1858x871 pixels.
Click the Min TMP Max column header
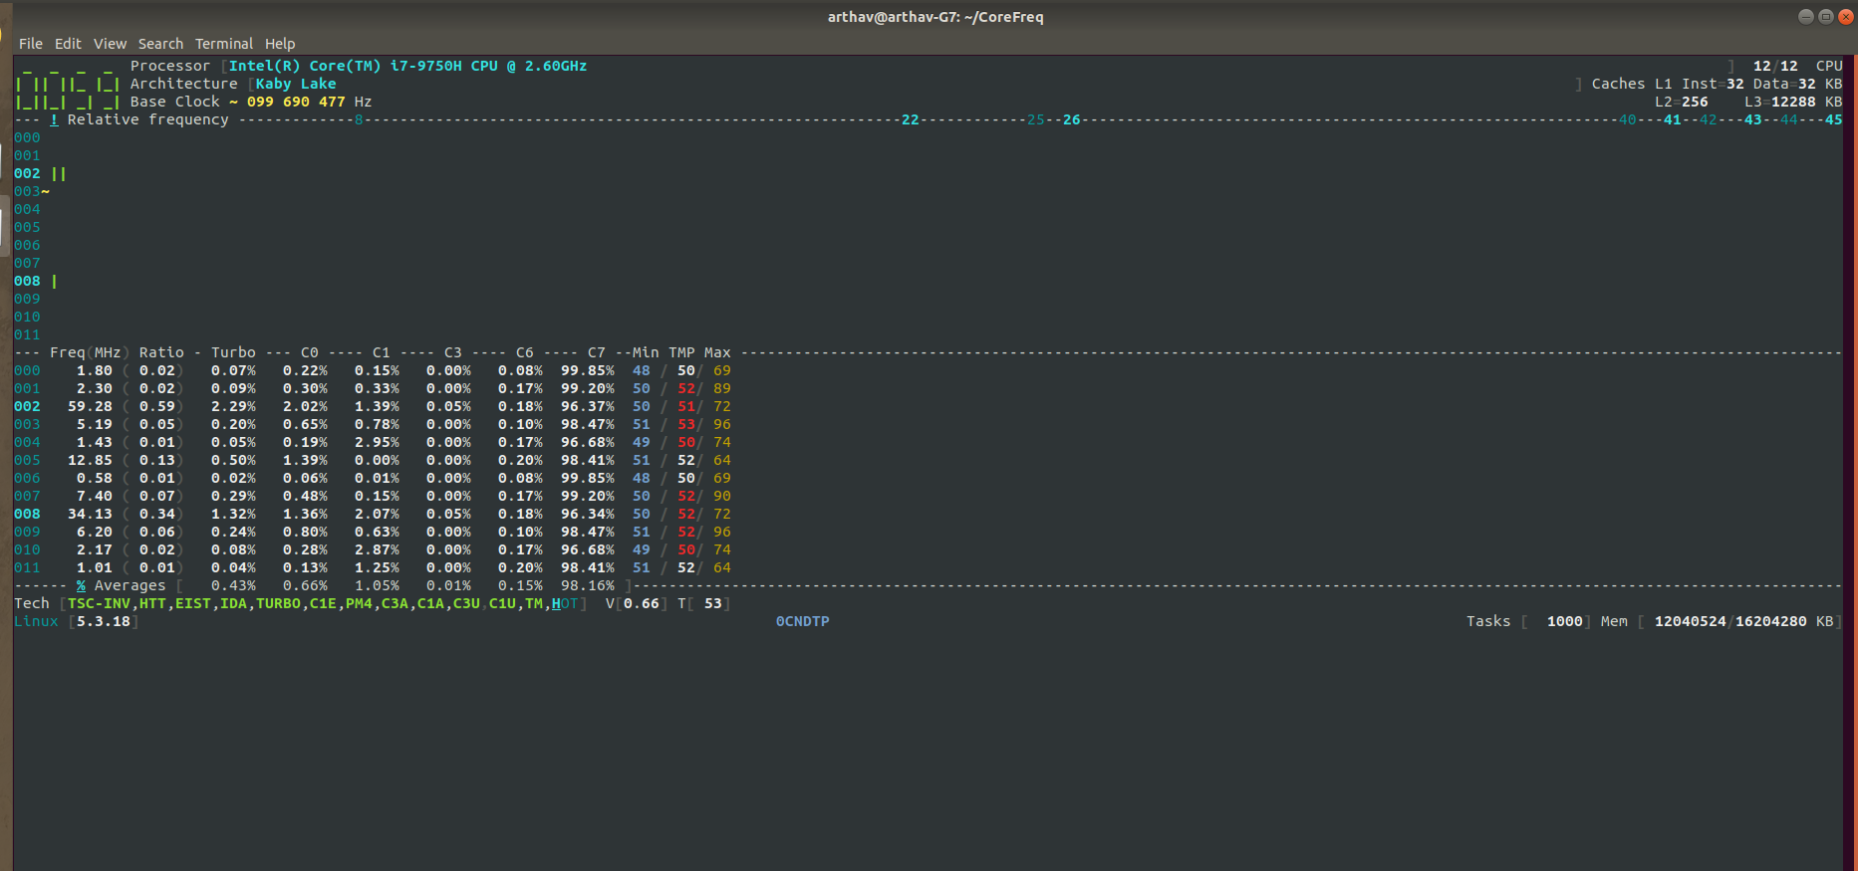[x=681, y=352]
